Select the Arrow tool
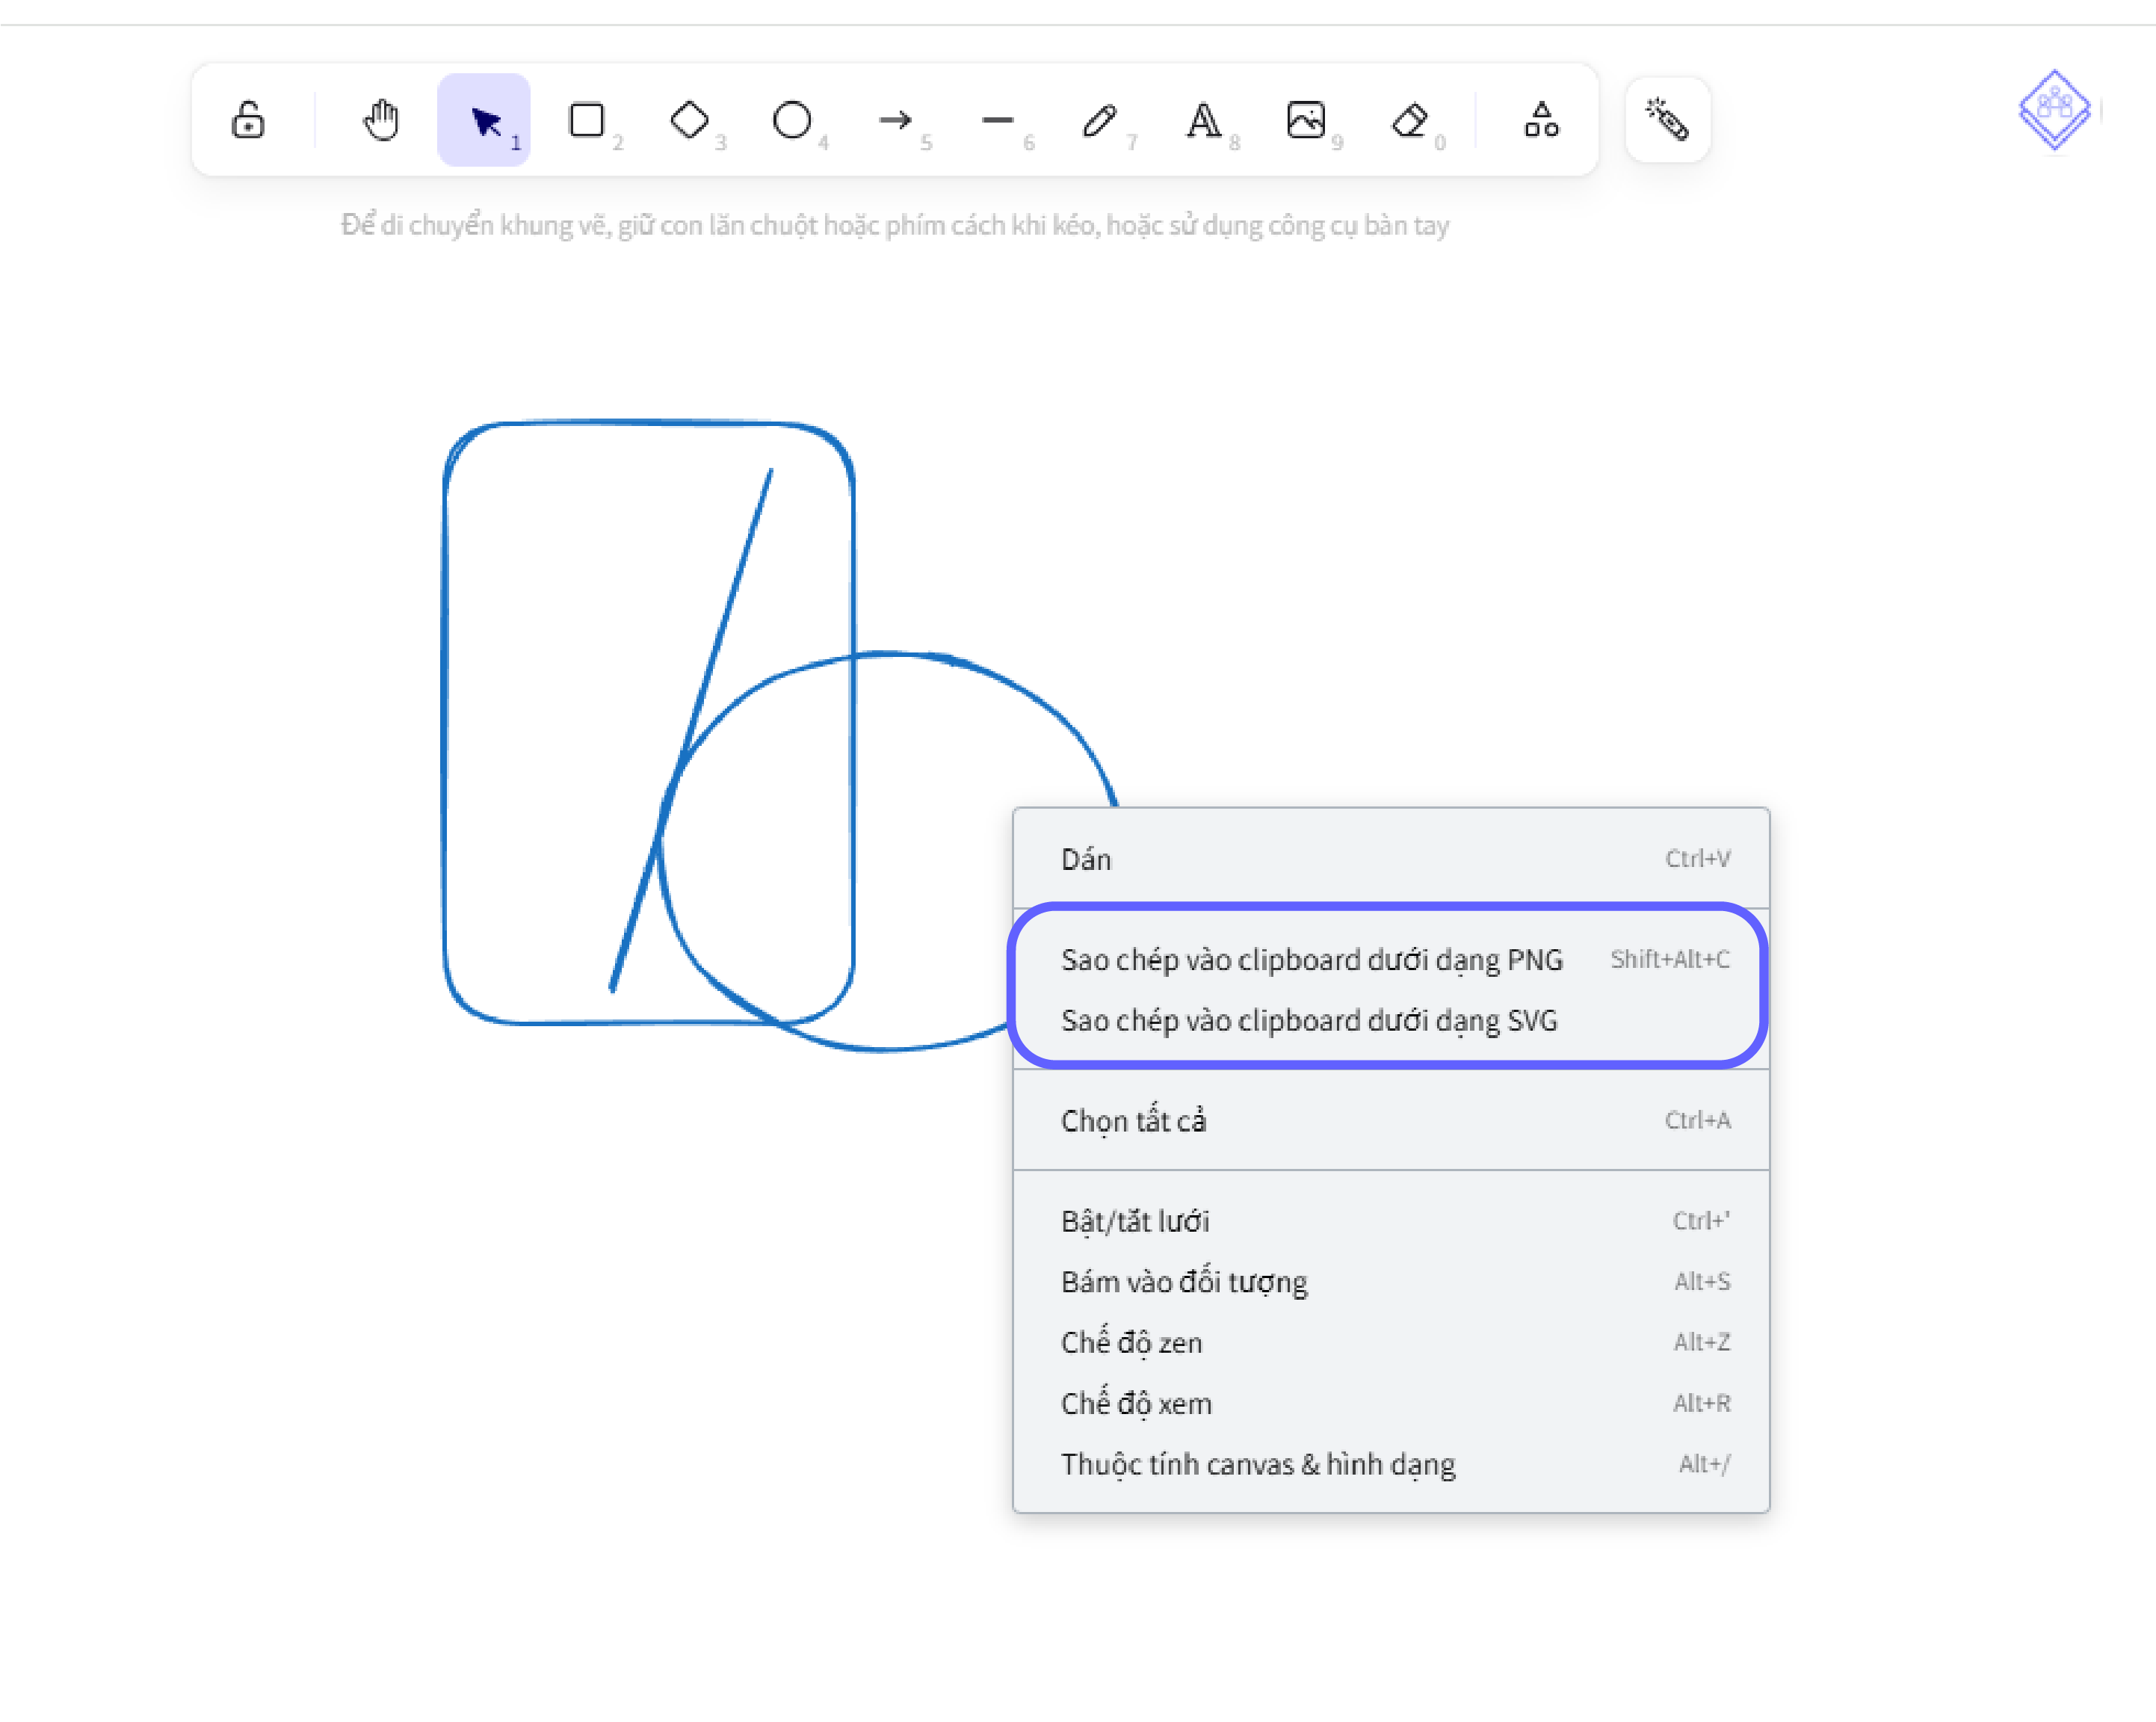The height and width of the screenshot is (1722, 2156). pos(895,120)
